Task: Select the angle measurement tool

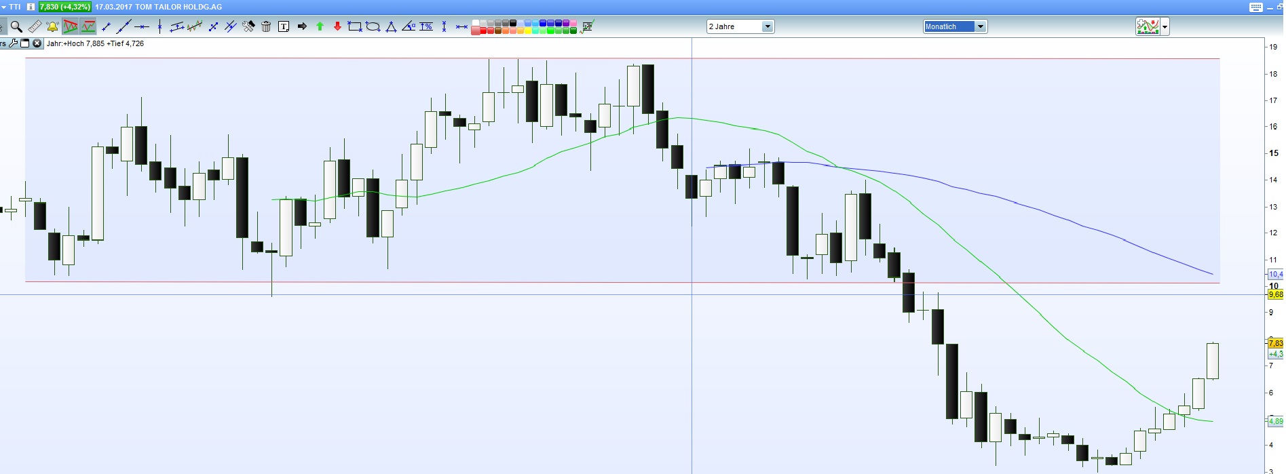Action: click(409, 26)
